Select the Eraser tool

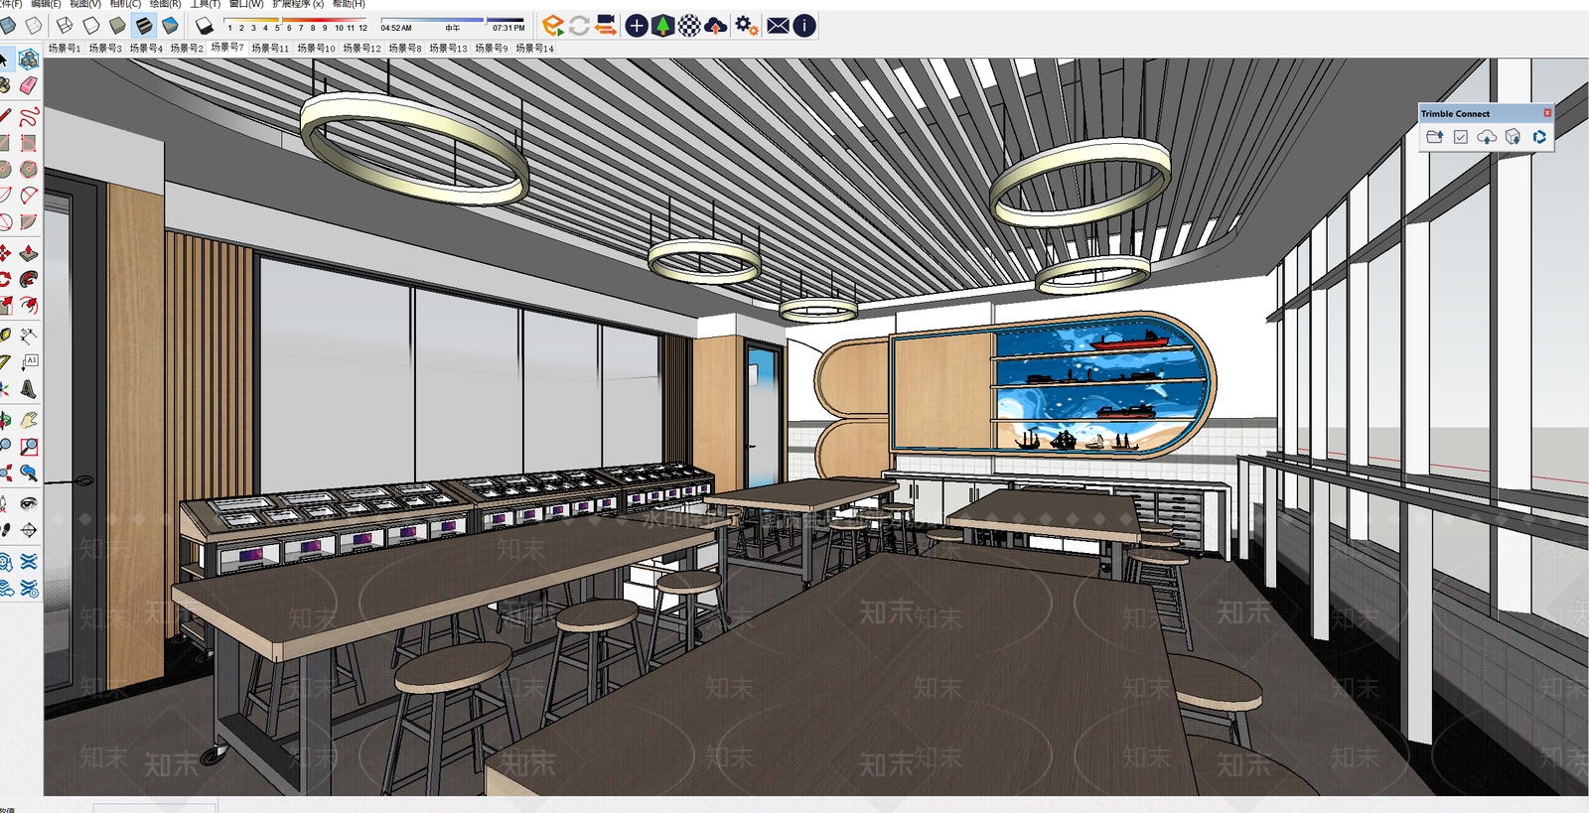(29, 85)
